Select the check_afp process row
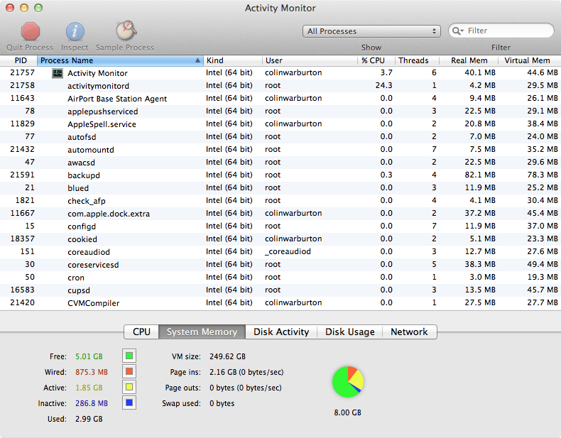The width and height of the screenshot is (561, 438). click(x=280, y=201)
